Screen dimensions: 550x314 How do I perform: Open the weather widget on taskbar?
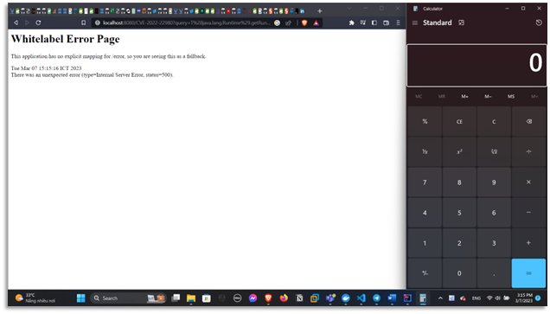[35, 298]
